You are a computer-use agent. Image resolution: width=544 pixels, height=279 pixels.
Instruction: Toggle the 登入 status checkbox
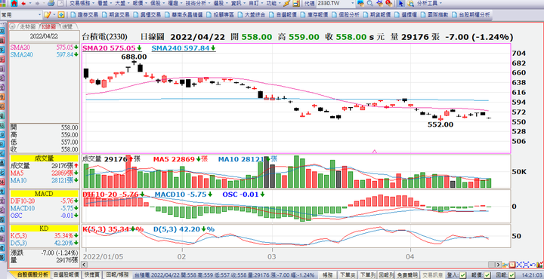[x=462, y=275]
